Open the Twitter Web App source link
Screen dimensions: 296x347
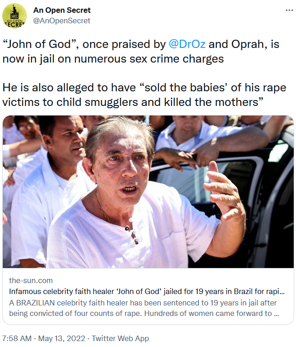[x=120, y=338]
